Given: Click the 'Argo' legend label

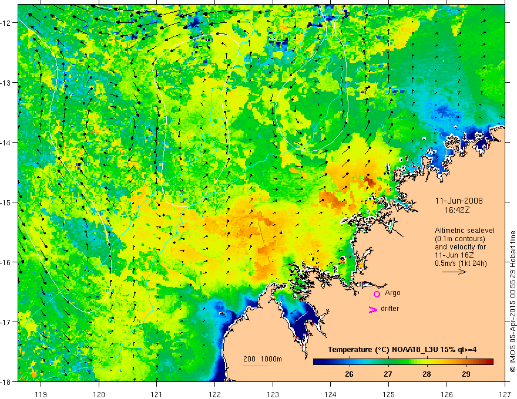Looking at the screenshot, I should pyautogui.click(x=392, y=293).
